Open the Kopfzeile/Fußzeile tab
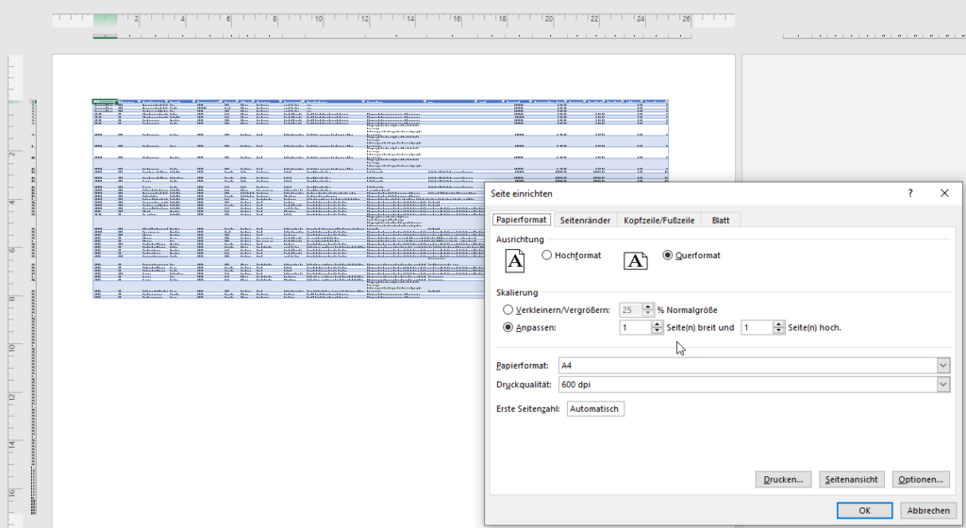This screenshot has width=966, height=528. point(659,220)
